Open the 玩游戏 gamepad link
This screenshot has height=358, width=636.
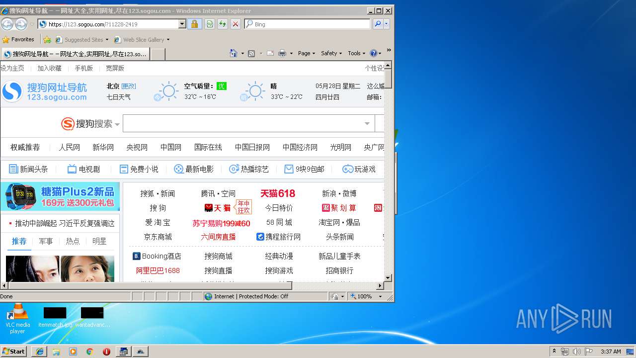coord(359,169)
